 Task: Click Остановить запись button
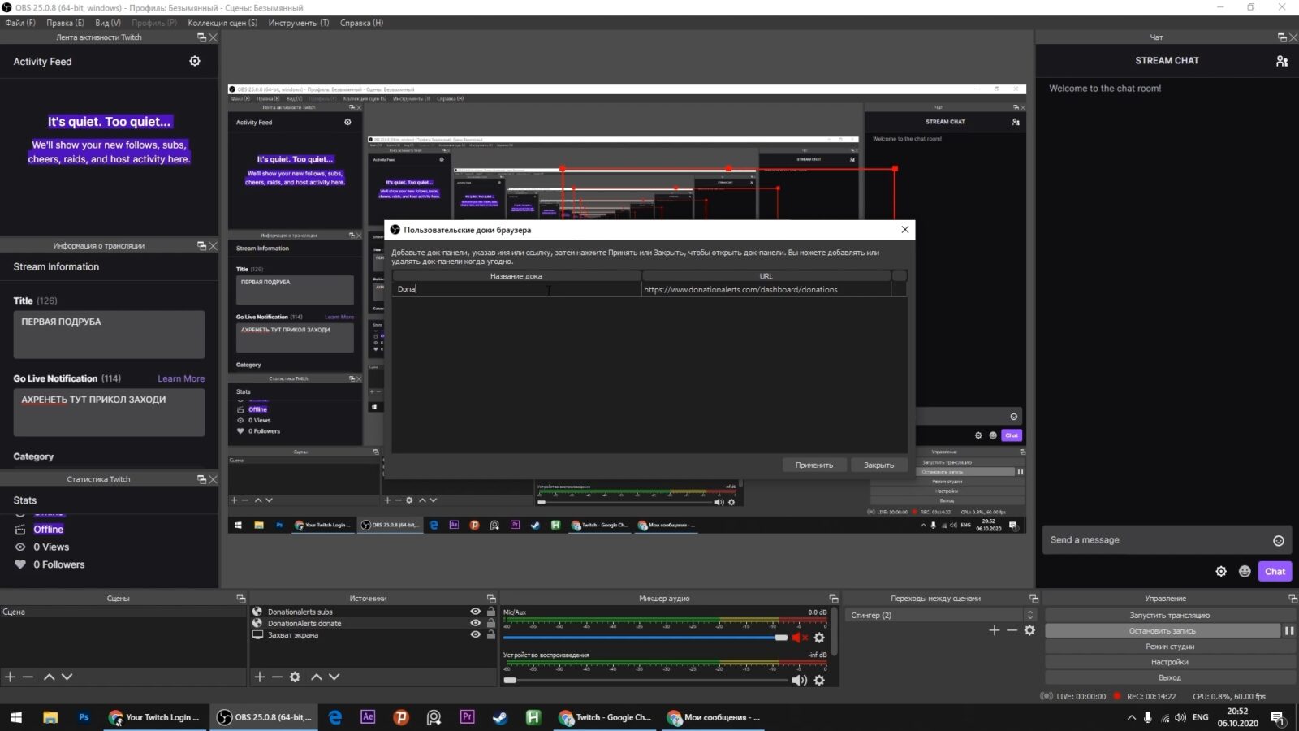pyautogui.click(x=1163, y=631)
